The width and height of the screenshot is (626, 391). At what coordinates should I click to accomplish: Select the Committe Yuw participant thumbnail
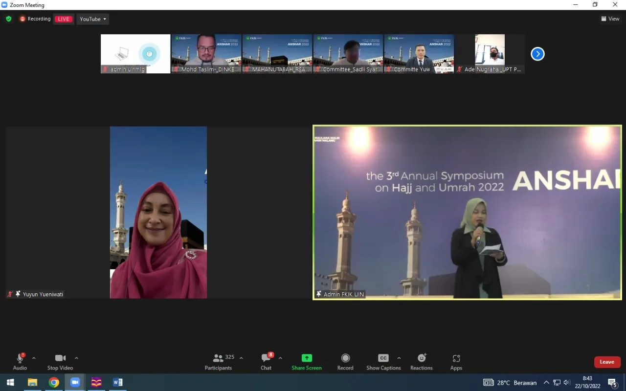419,54
